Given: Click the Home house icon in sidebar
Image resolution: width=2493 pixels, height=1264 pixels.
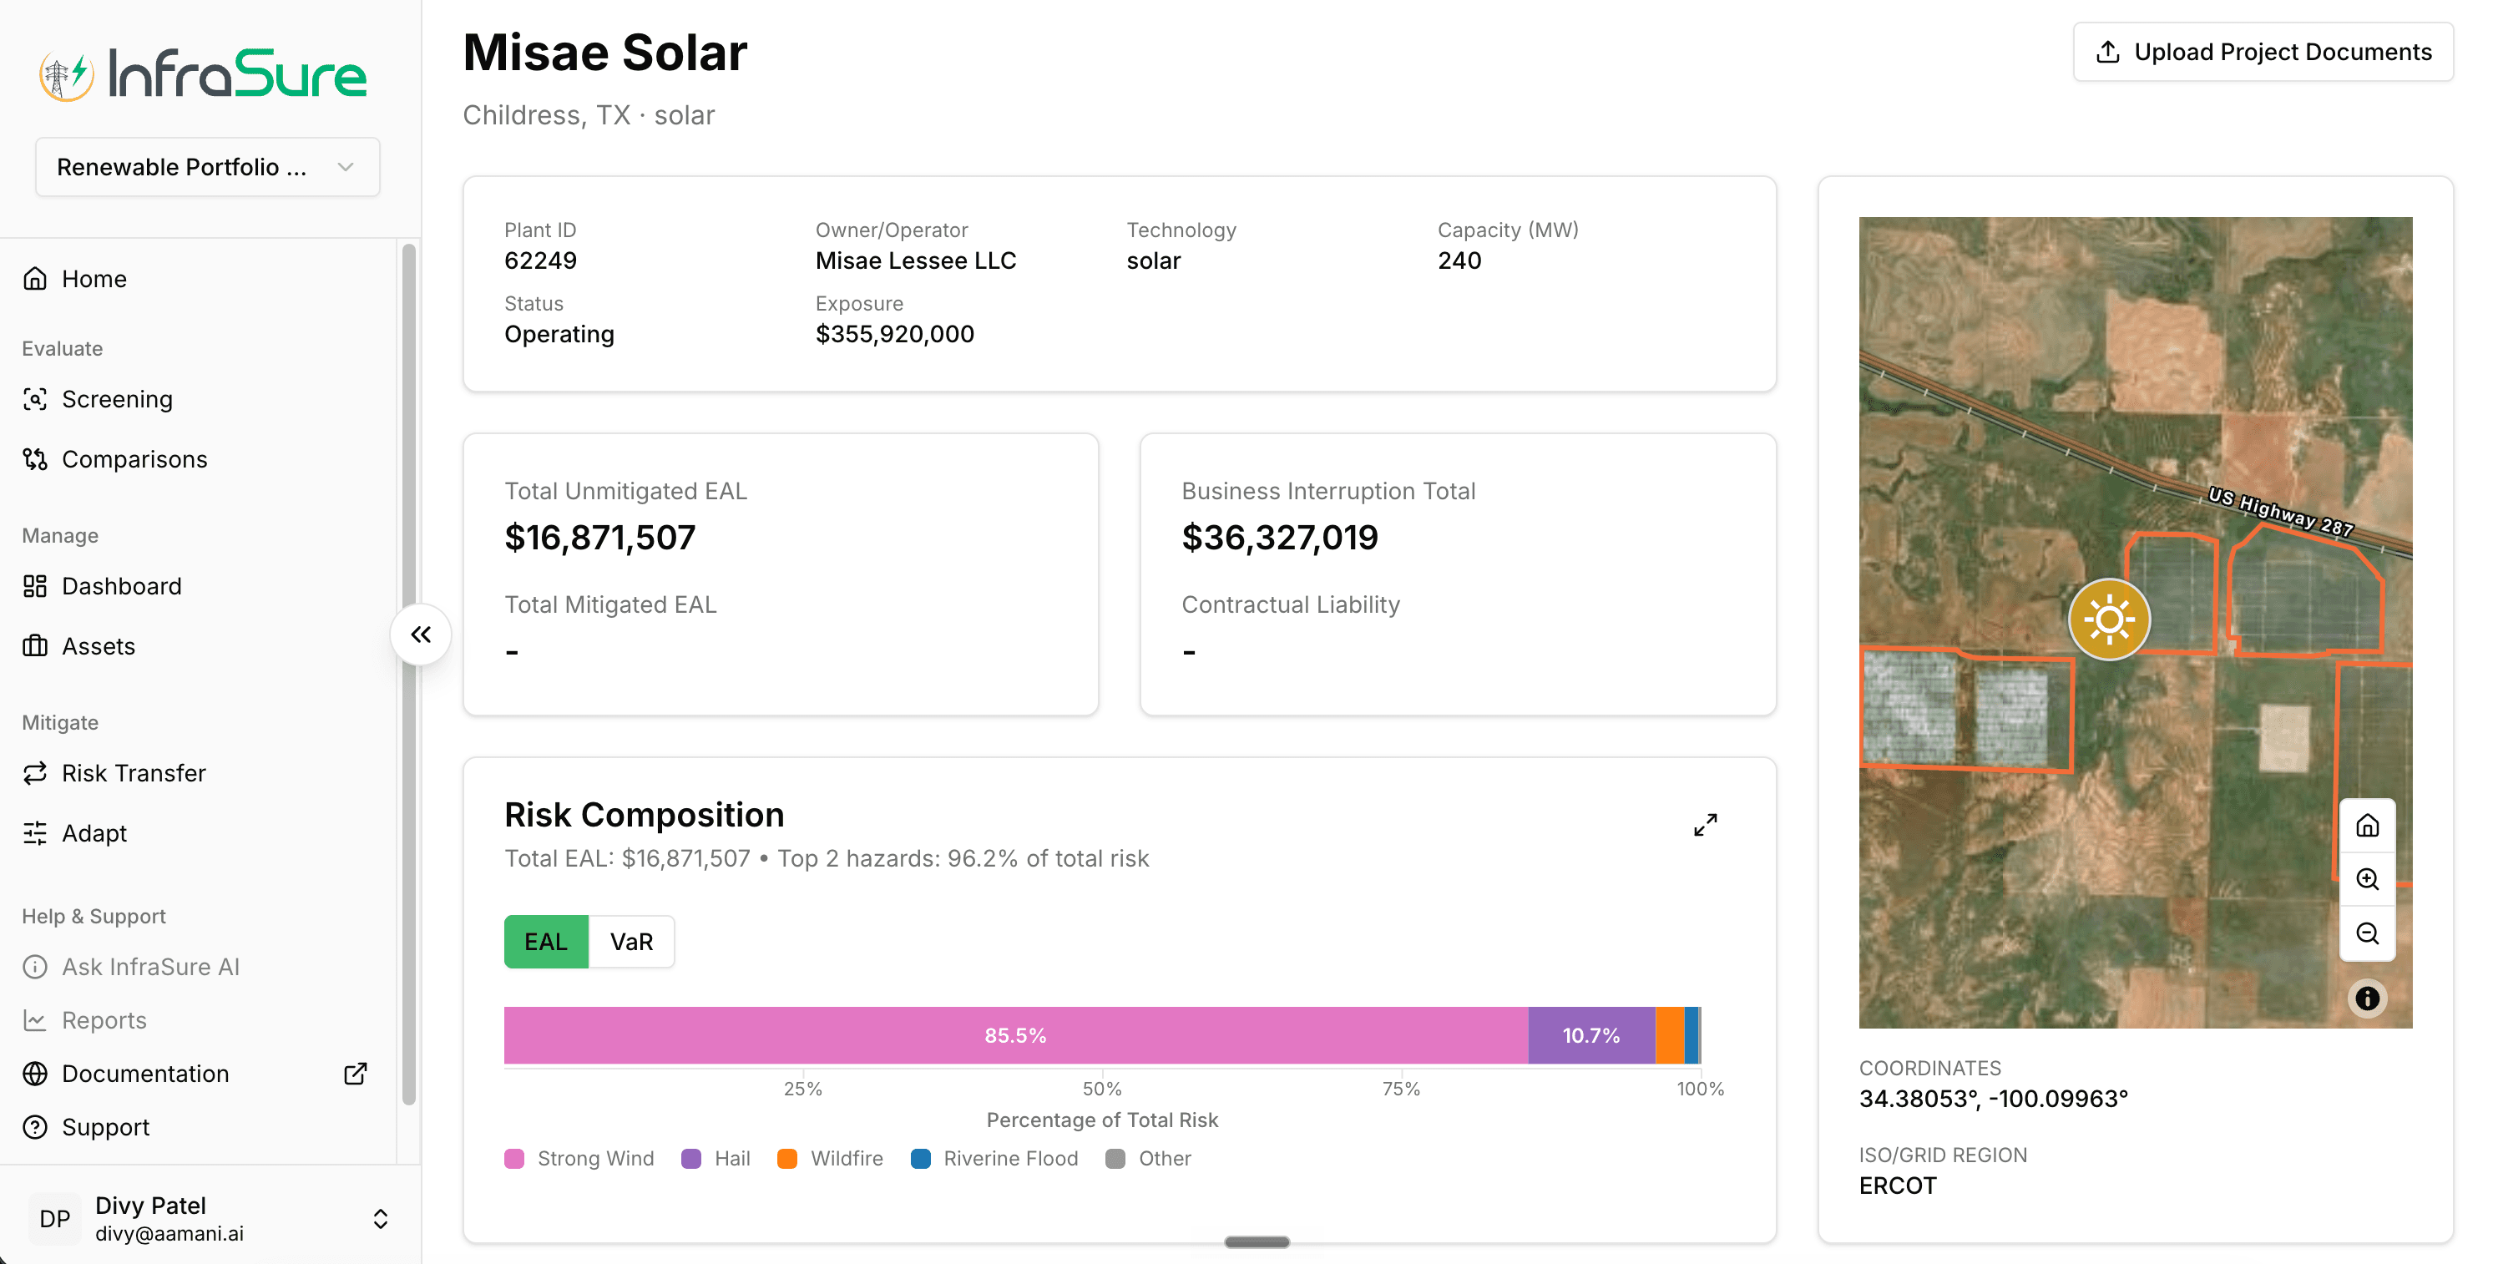Looking at the screenshot, I should coord(35,279).
